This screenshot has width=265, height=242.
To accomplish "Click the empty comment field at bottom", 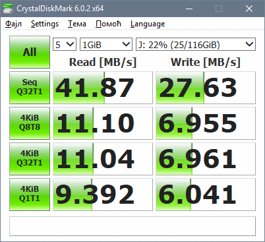I will point(132,226).
